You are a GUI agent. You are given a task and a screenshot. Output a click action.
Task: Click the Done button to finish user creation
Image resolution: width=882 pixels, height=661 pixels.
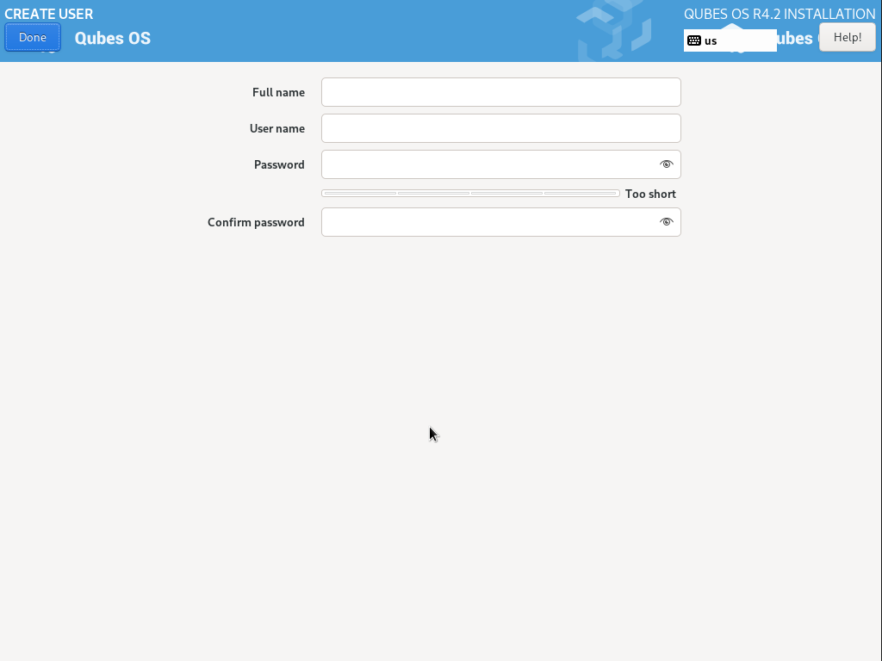click(32, 37)
